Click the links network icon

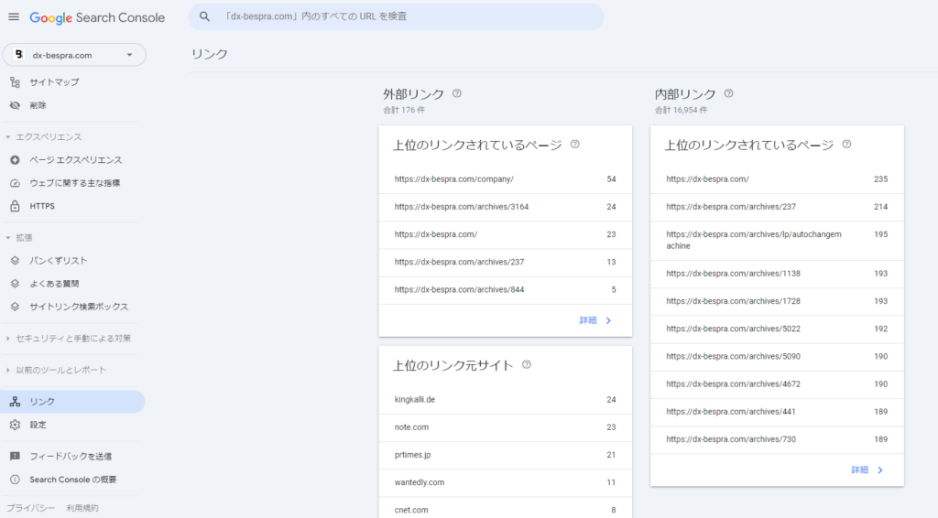tap(15, 402)
